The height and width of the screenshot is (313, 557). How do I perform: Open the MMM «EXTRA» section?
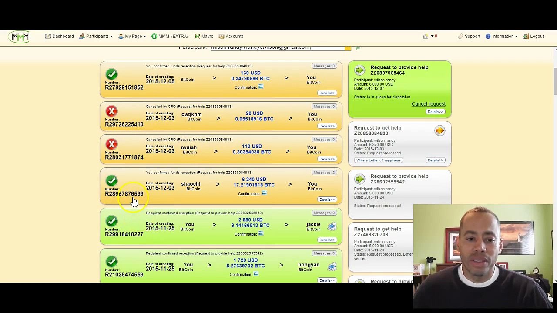[170, 37]
